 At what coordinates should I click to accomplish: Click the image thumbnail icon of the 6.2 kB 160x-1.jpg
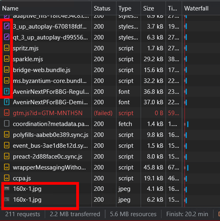[7, 199]
